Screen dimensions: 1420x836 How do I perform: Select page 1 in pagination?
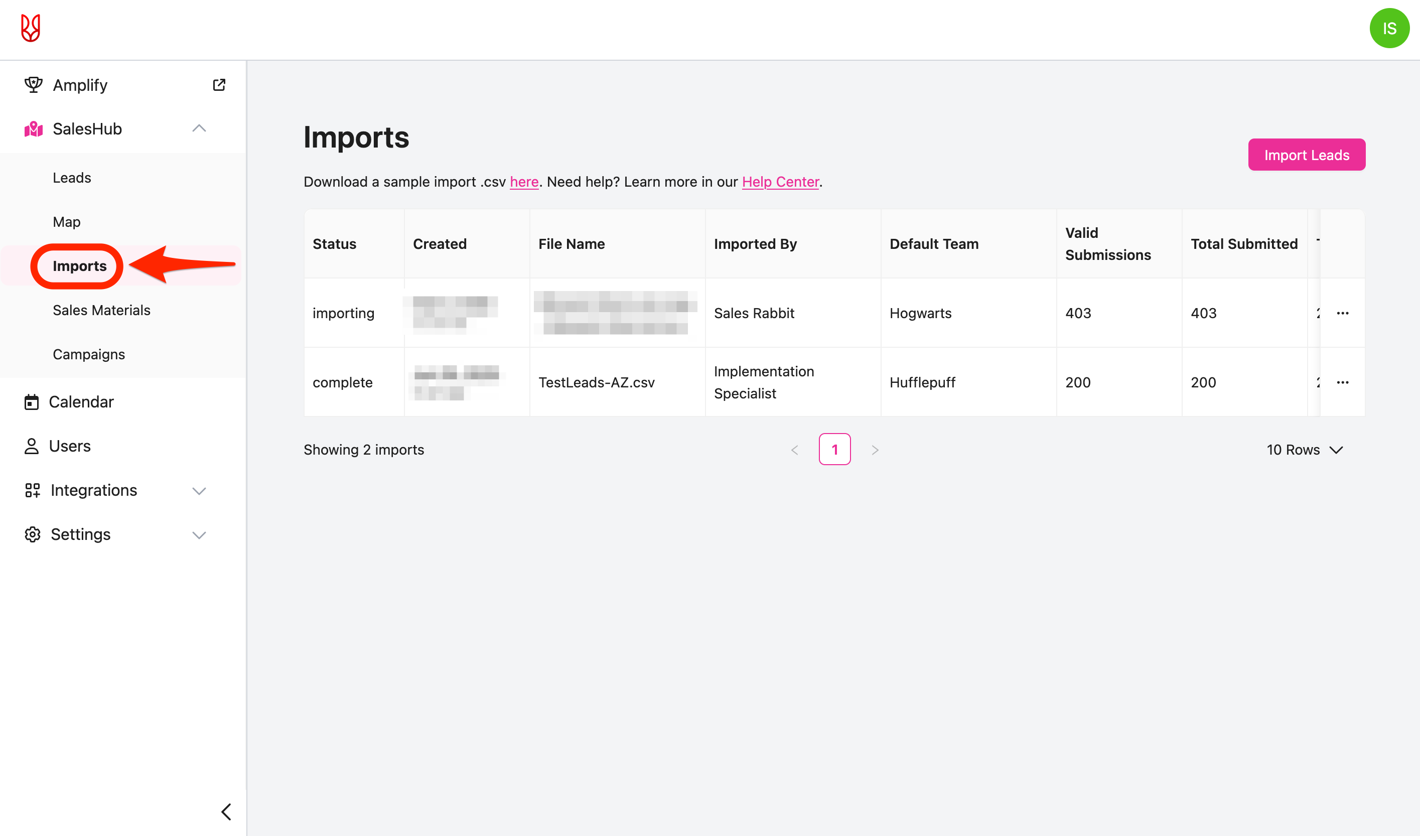(x=834, y=450)
